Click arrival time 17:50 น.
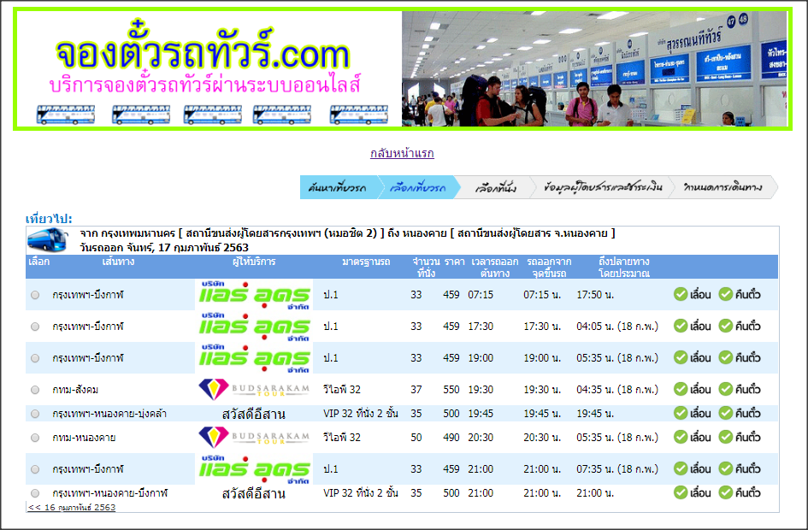This screenshot has height=530, width=808. [x=595, y=295]
